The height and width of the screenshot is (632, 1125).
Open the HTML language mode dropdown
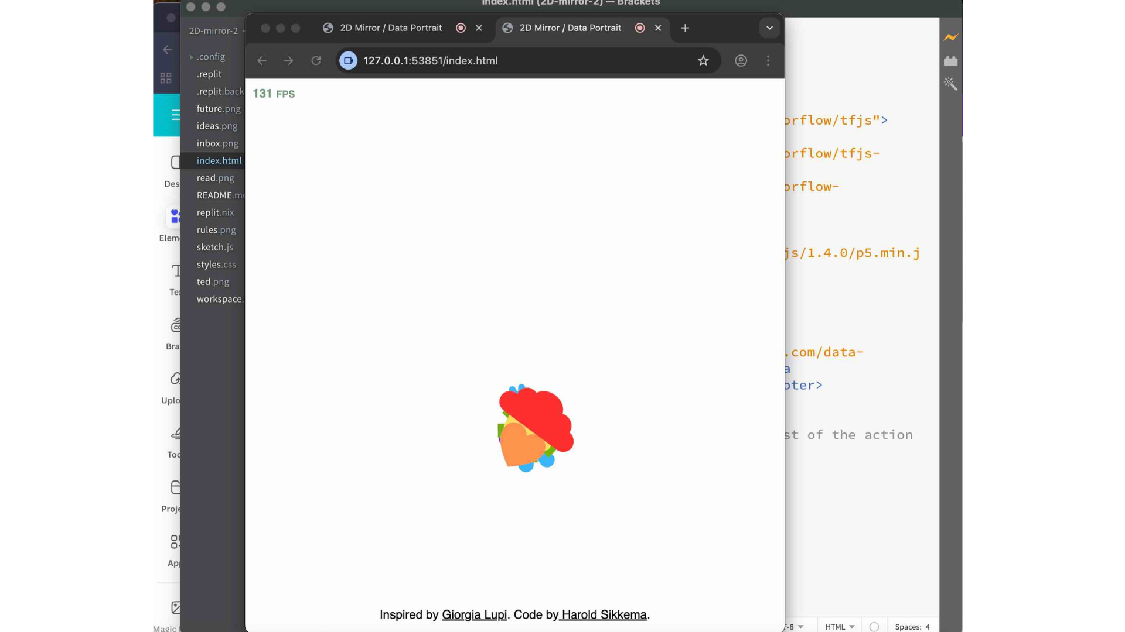pos(840,626)
